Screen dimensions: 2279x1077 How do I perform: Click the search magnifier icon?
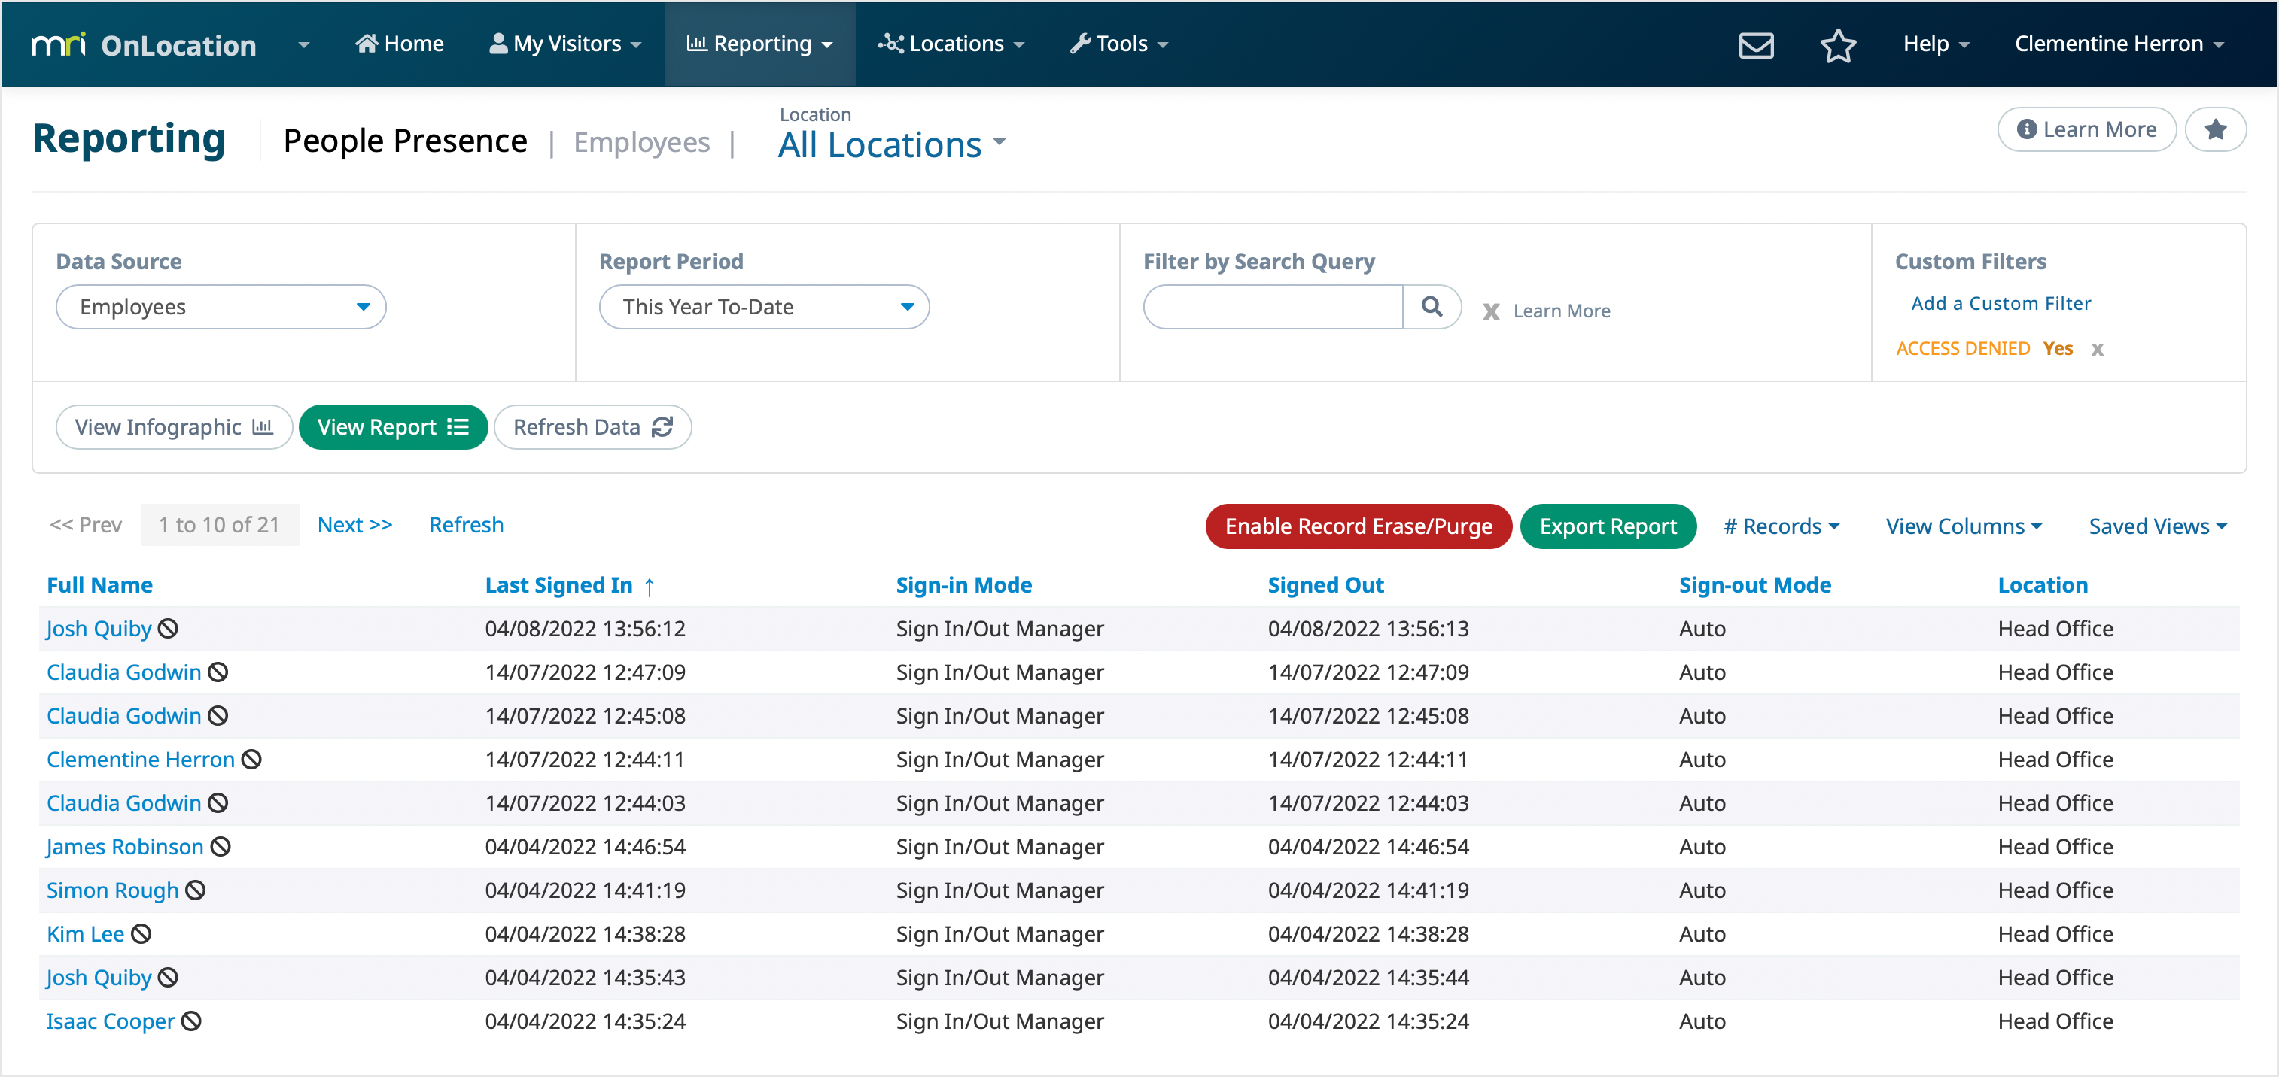tap(1432, 307)
